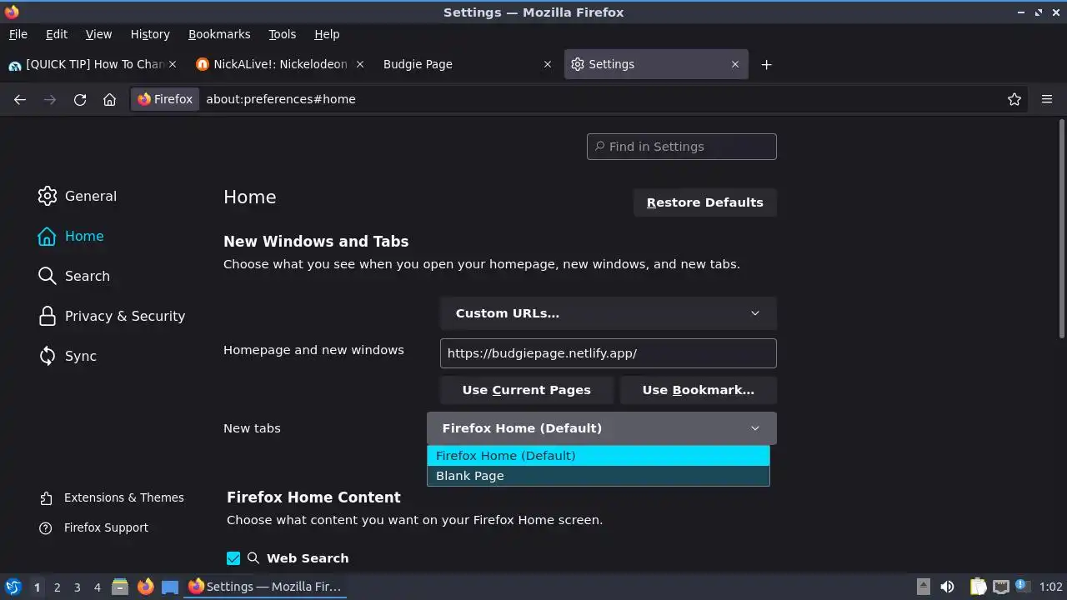
Task: Click the Find in Settings search box
Action: [682, 147]
